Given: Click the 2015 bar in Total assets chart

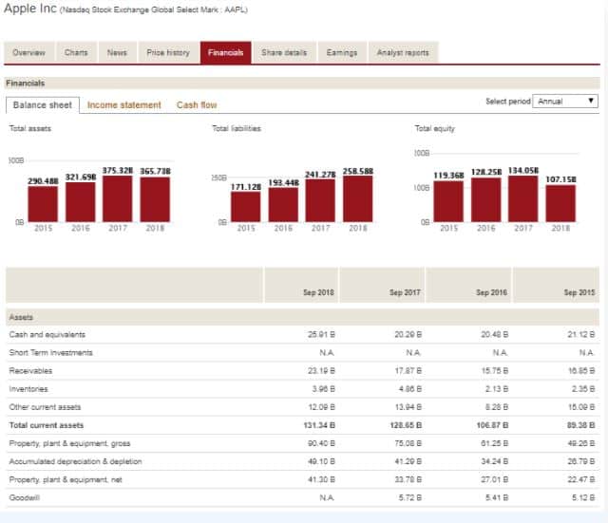Looking at the screenshot, I should point(43,204).
